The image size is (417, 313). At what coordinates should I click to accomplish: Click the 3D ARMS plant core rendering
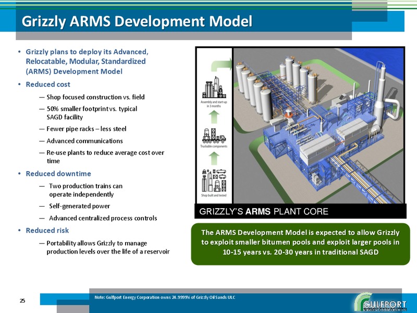pyautogui.click(x=318, y=126)
